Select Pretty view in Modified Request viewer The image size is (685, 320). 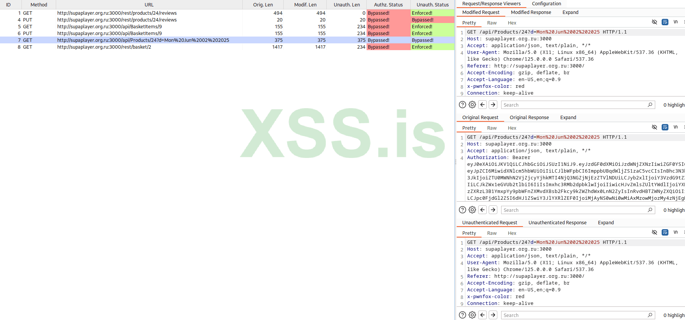click(x=469, y=23)
